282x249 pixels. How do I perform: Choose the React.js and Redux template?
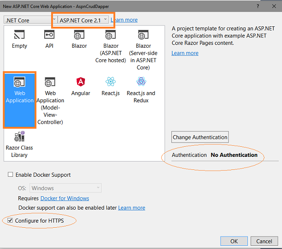tap(141, 90)
